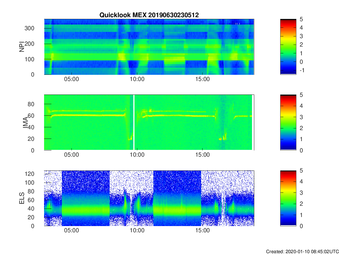Click the IMA y-axis label
The height and width of the screenshot is (254, 339).
[25, 122]
